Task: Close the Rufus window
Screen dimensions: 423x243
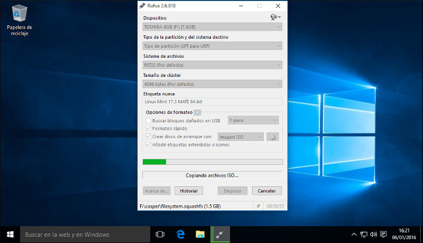Action: point(278,6)
